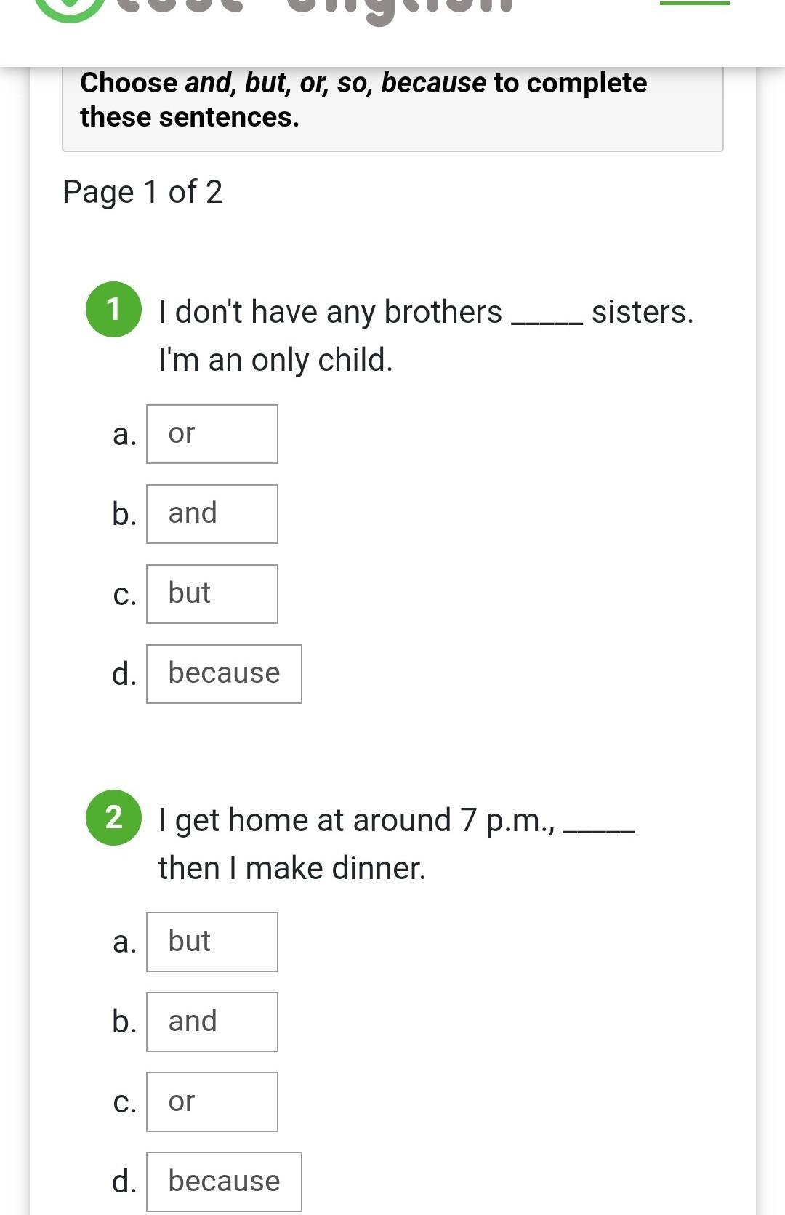Click the green number 2 question badge

point(113,817)
